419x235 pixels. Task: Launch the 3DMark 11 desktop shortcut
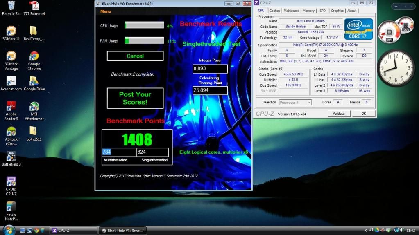[x=11, y=33]
